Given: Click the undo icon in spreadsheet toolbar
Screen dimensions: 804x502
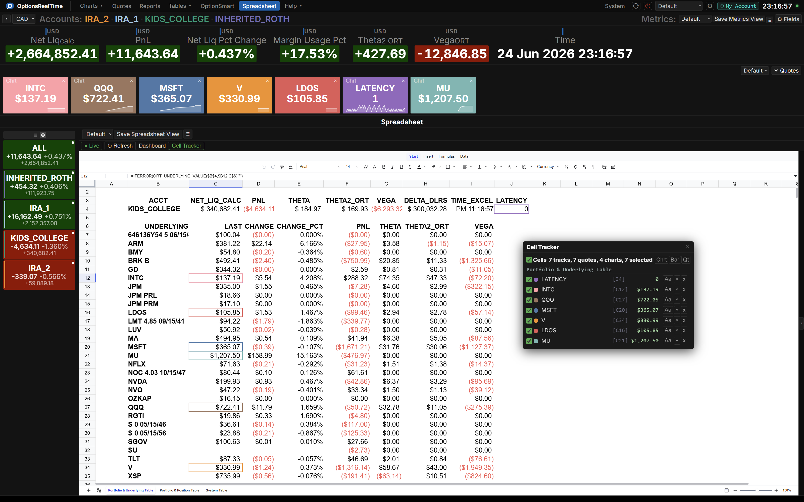Looking at the screenshot, I should click(x=264, y=167).
